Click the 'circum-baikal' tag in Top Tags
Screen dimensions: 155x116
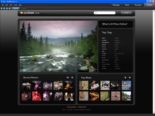[106, 64]
